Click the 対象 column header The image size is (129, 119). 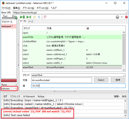(66, 28)
